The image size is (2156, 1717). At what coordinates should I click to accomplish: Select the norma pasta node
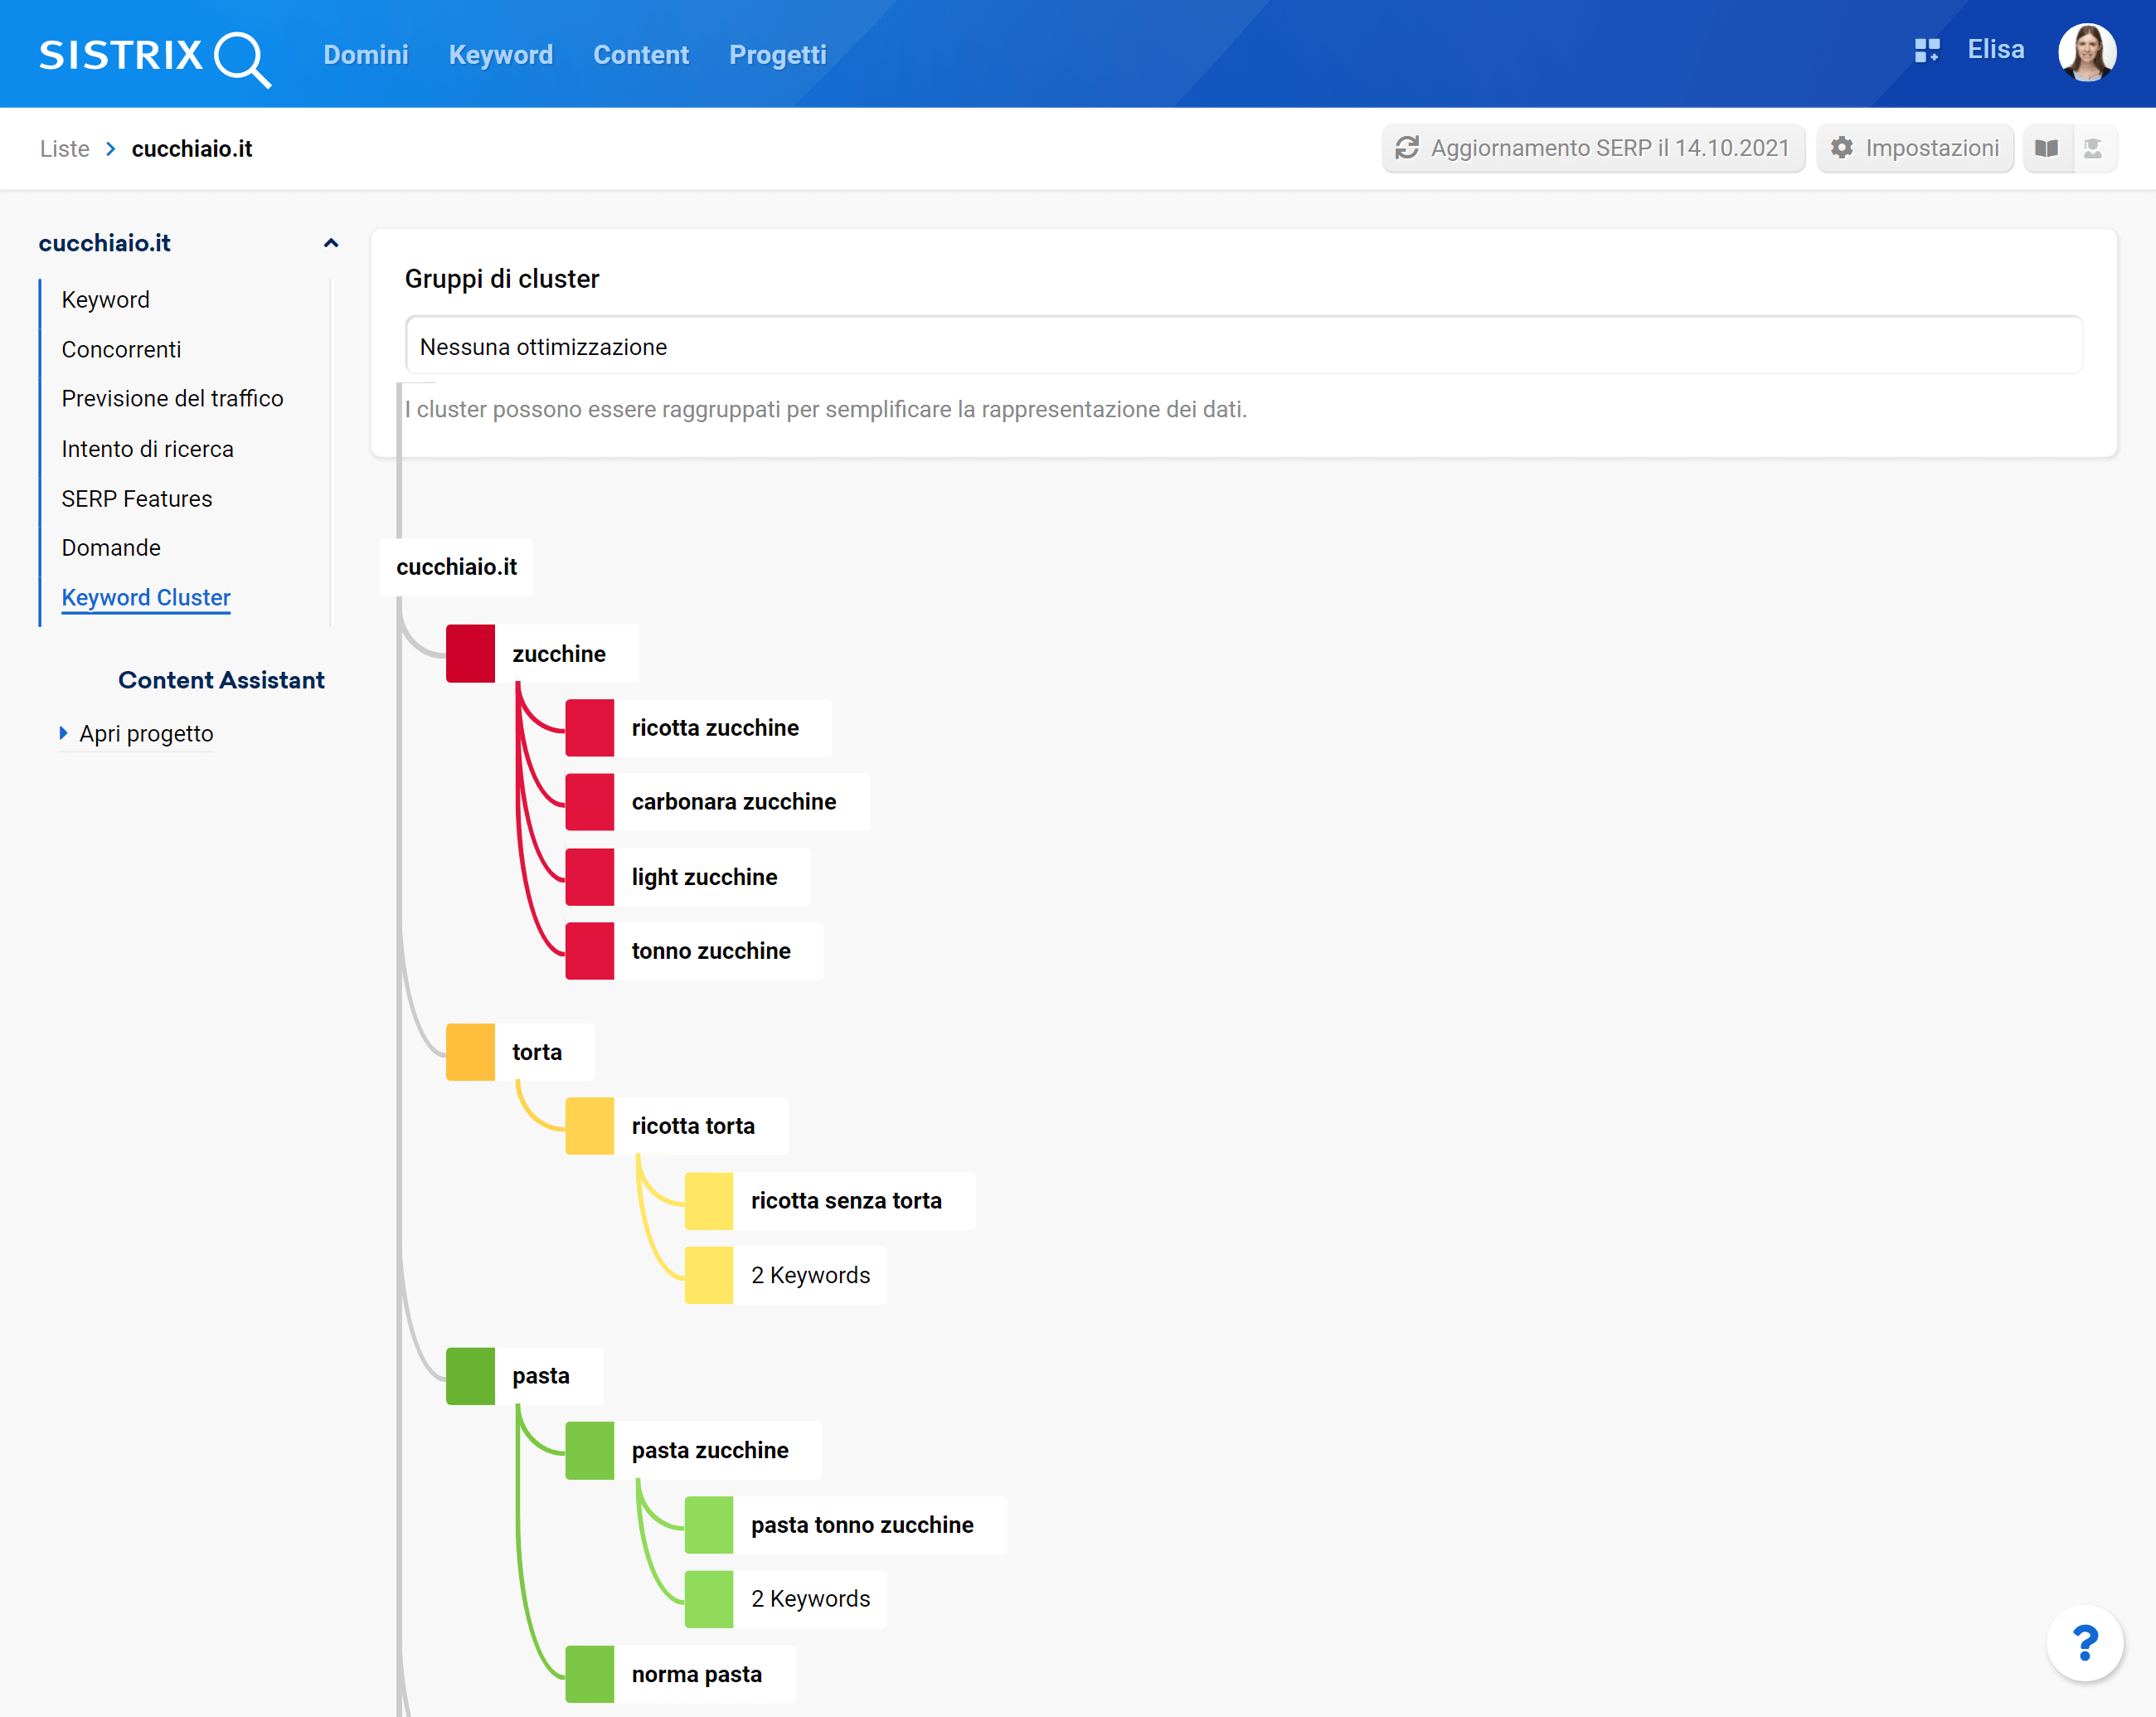point(697,1674)
